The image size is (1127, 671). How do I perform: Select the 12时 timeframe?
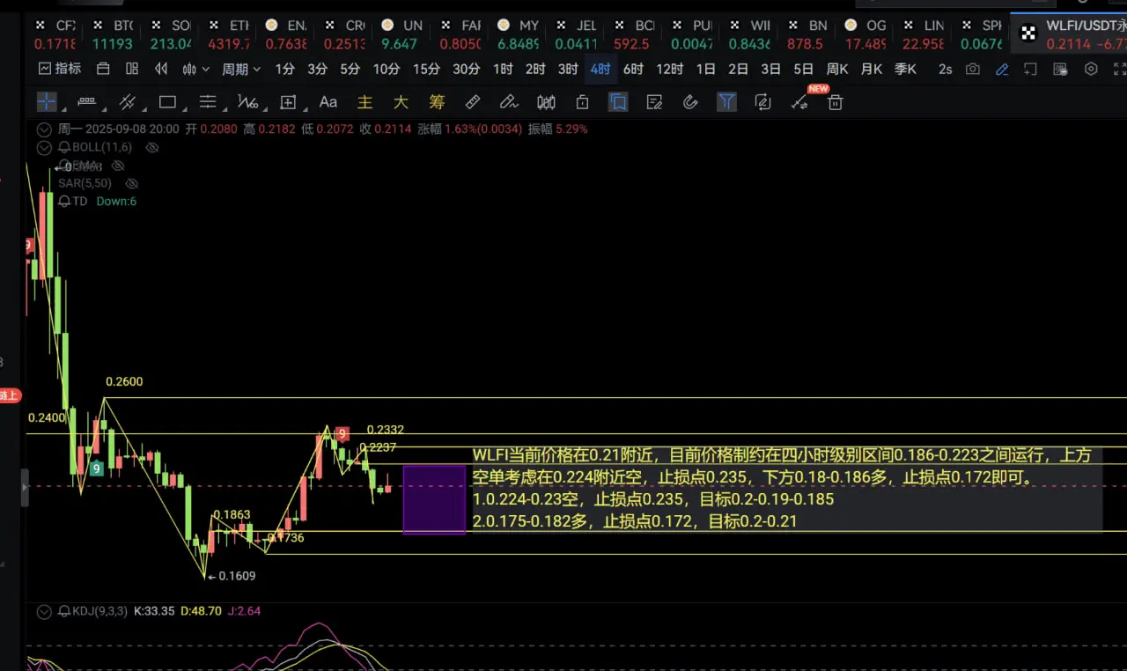(x=669, y=69)
